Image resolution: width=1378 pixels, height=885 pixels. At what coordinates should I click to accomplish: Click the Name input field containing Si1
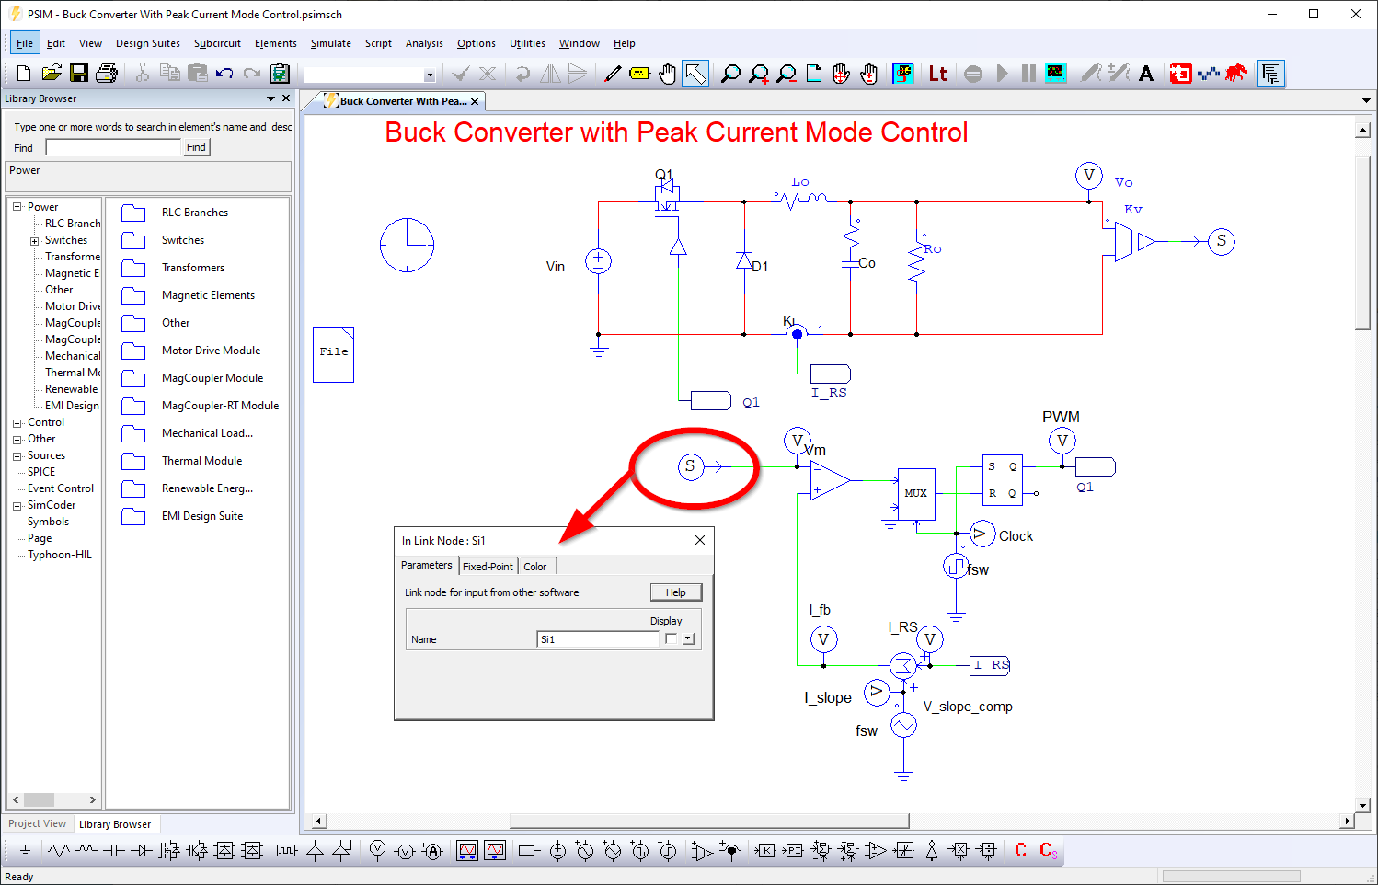598,639
